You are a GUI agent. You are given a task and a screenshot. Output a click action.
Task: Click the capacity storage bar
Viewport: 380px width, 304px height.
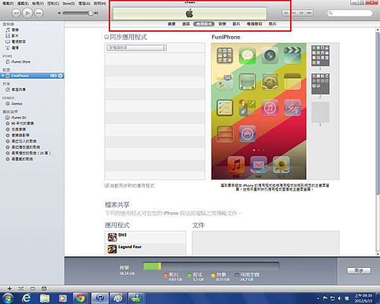tap(211, 266)
